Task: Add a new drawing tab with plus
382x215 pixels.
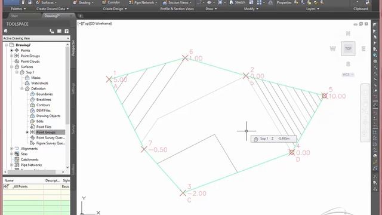Action: click(81, 16)
